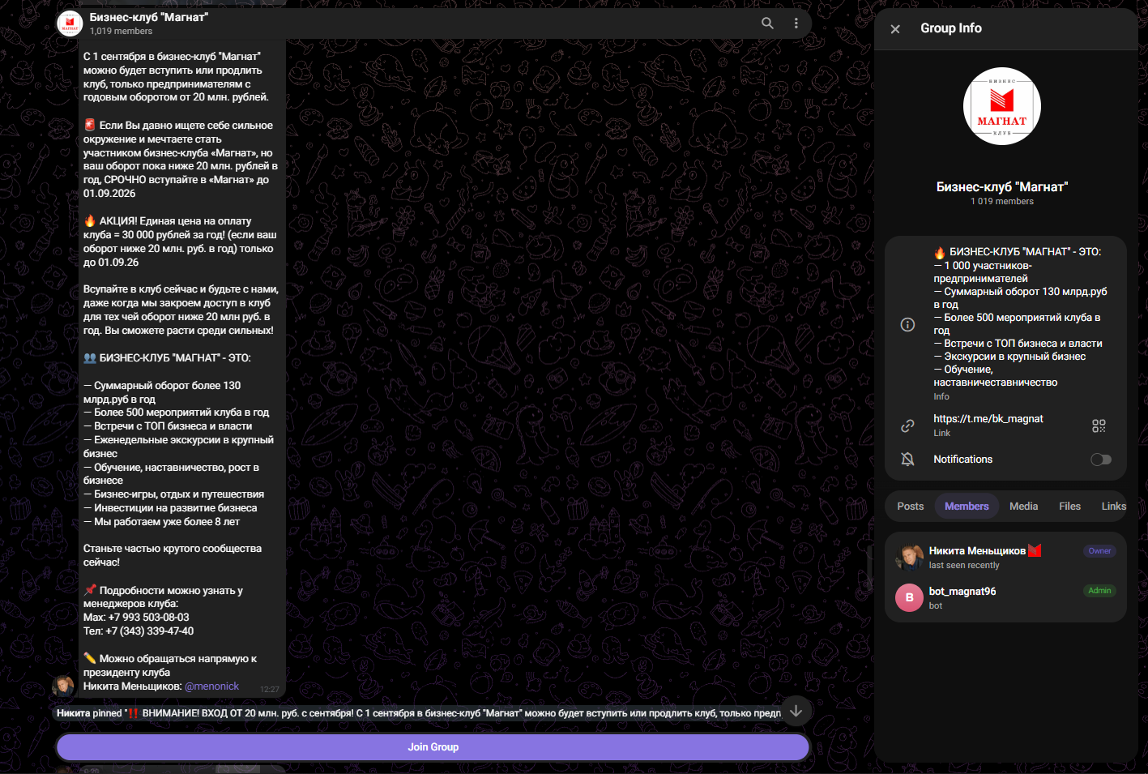Open the bot_magnat96 member entry
The image size is (1148, 774).
1005,597
